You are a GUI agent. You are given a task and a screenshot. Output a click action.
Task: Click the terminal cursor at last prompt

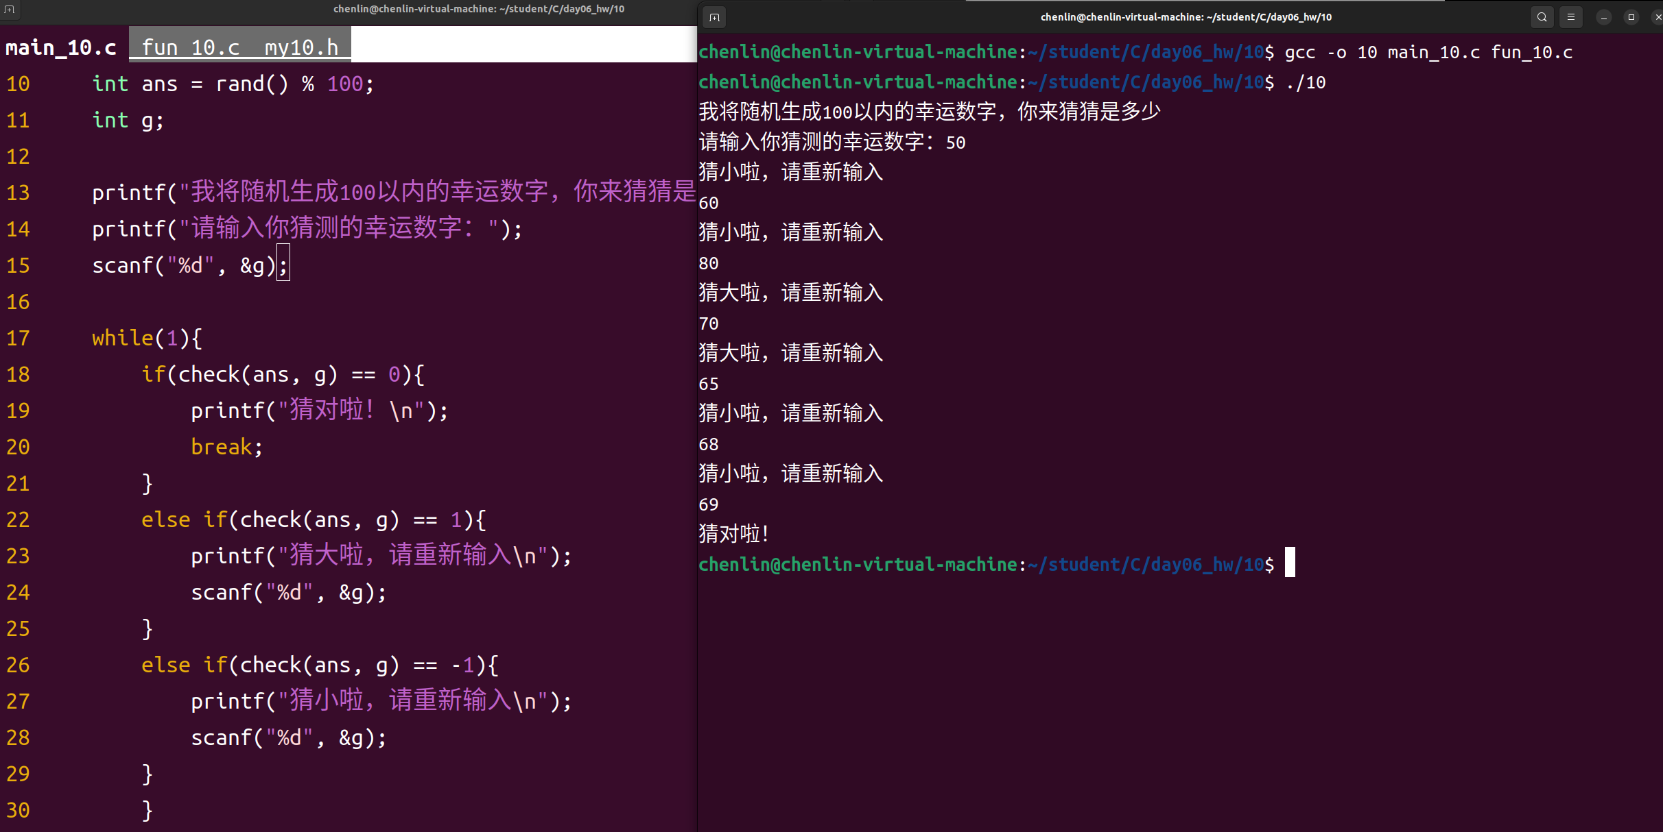pyautogui.click(x=1290, y=563)
